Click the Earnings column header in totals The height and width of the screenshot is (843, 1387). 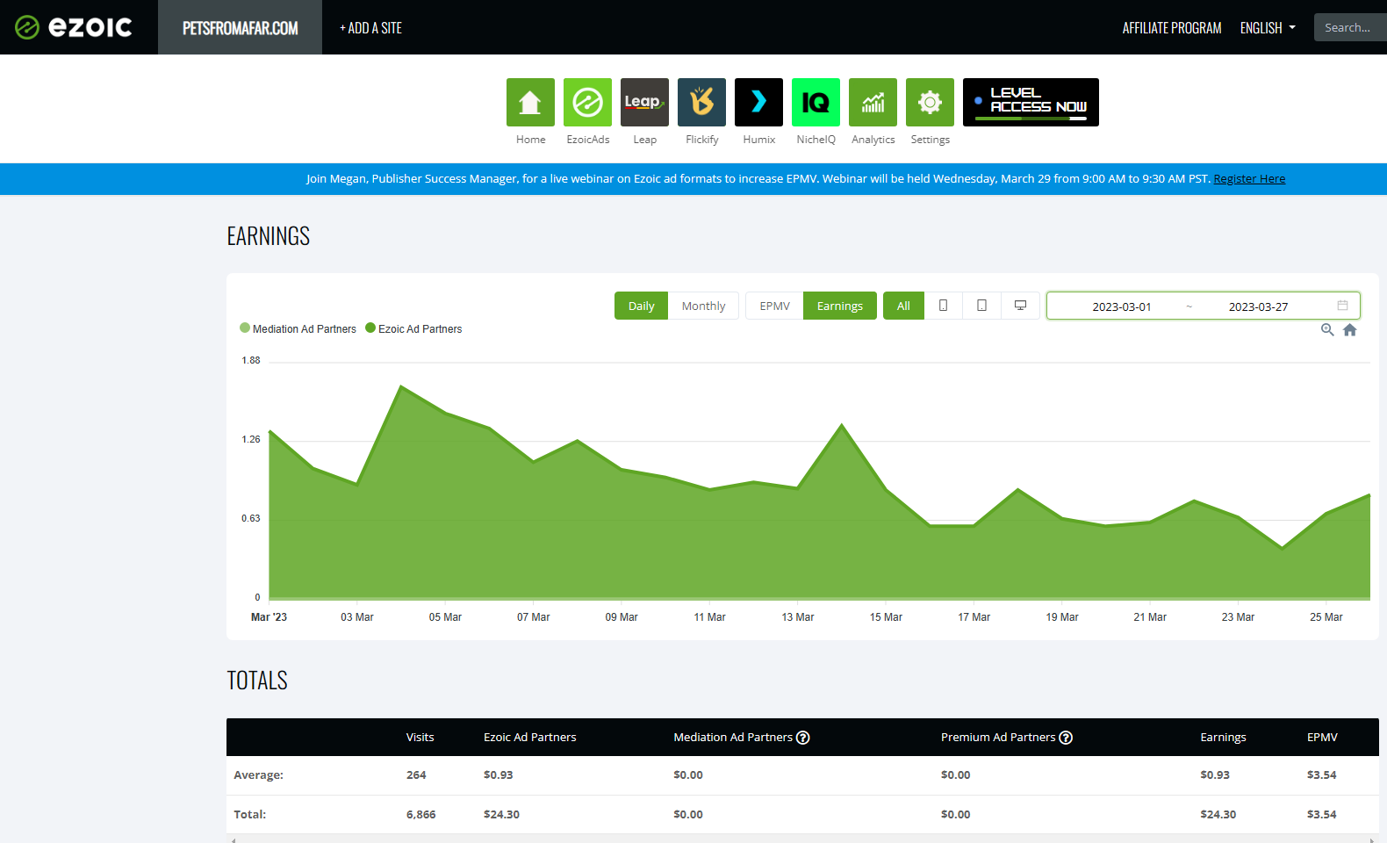tap(1223, 738)
